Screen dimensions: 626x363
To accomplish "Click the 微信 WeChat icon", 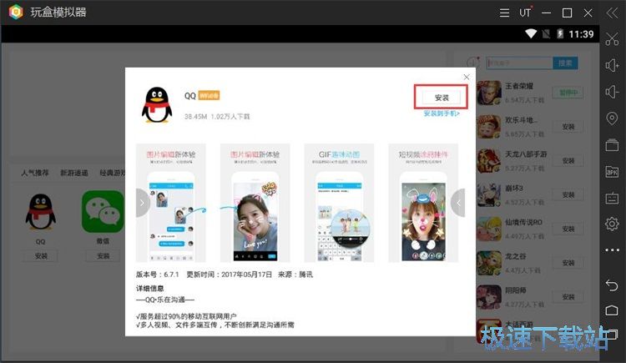I will pyautogui.click(x=103, y=212).
